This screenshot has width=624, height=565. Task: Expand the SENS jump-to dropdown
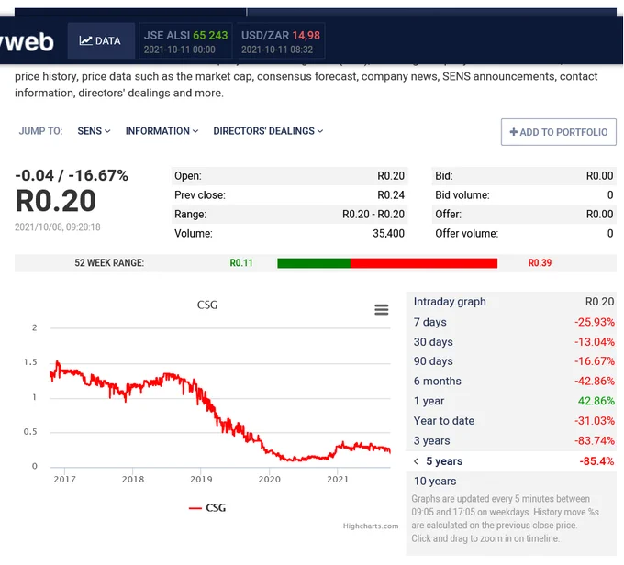(x=94, y=131)
